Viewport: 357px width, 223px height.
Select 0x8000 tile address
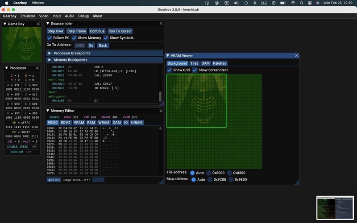208,173
